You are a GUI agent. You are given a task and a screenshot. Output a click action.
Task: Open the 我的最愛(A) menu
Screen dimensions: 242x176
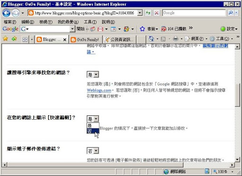tap(68, 22)
